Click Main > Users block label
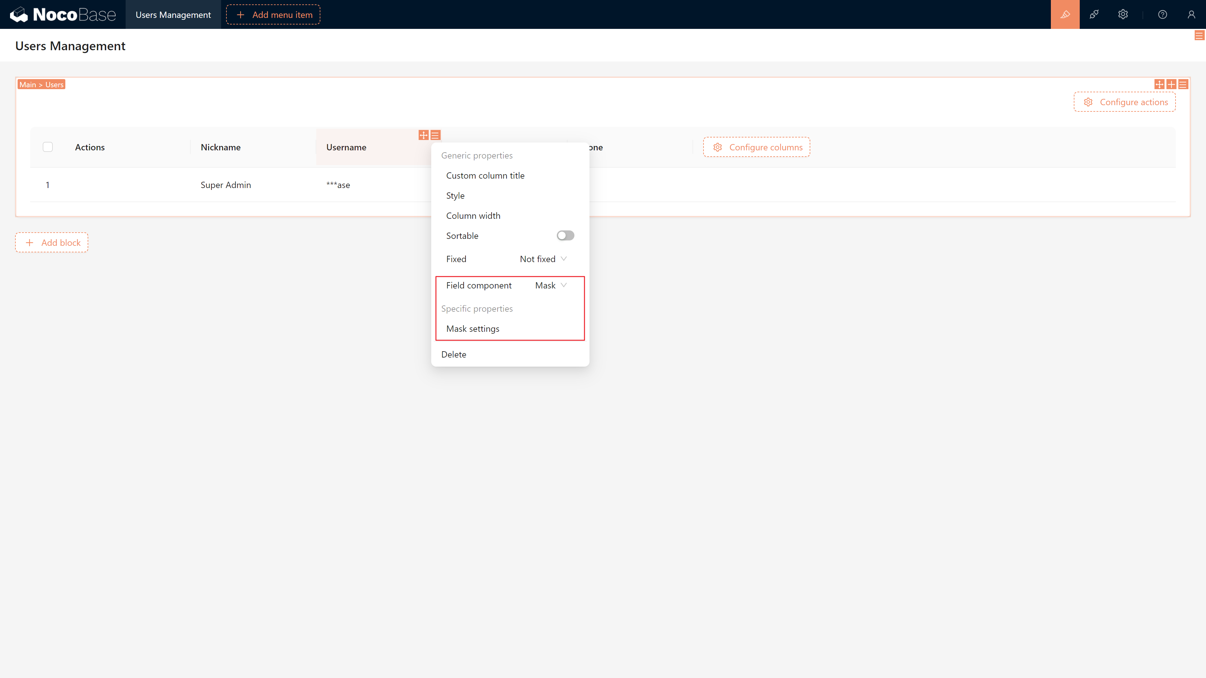 [x=42, y=85]
